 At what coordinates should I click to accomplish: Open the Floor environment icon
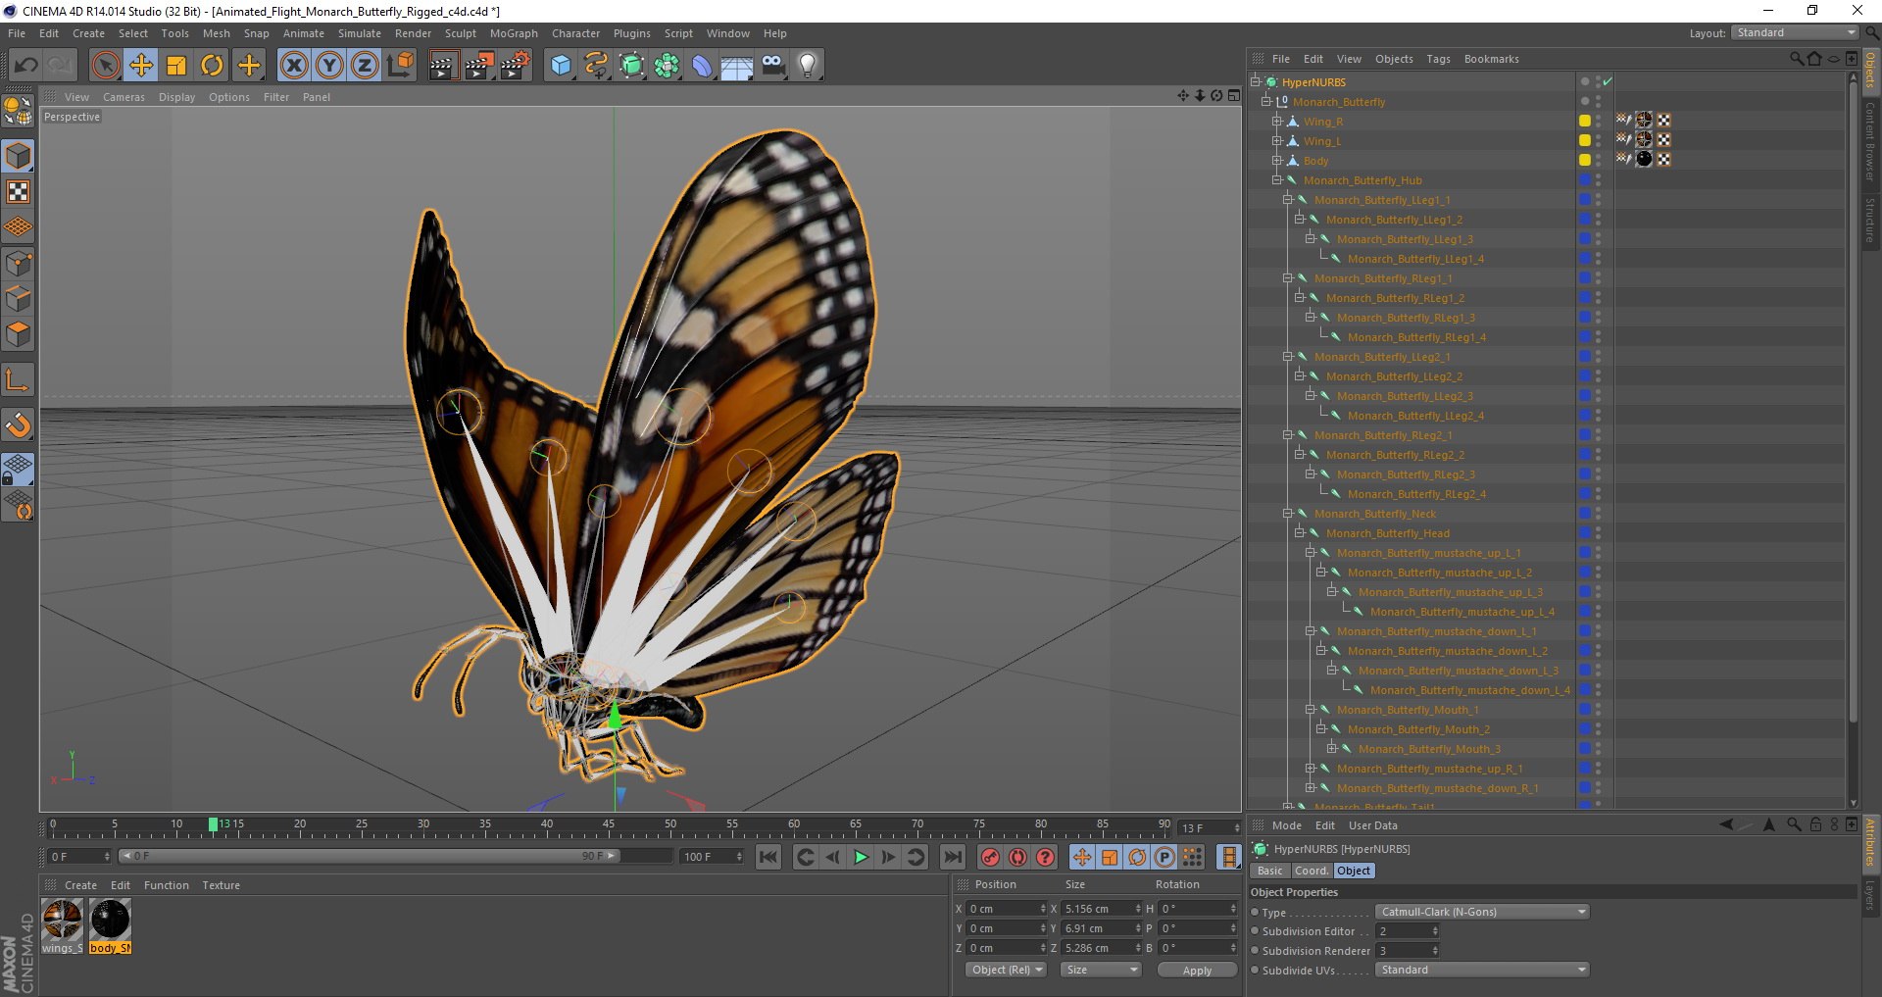click(x=737, y=66)
